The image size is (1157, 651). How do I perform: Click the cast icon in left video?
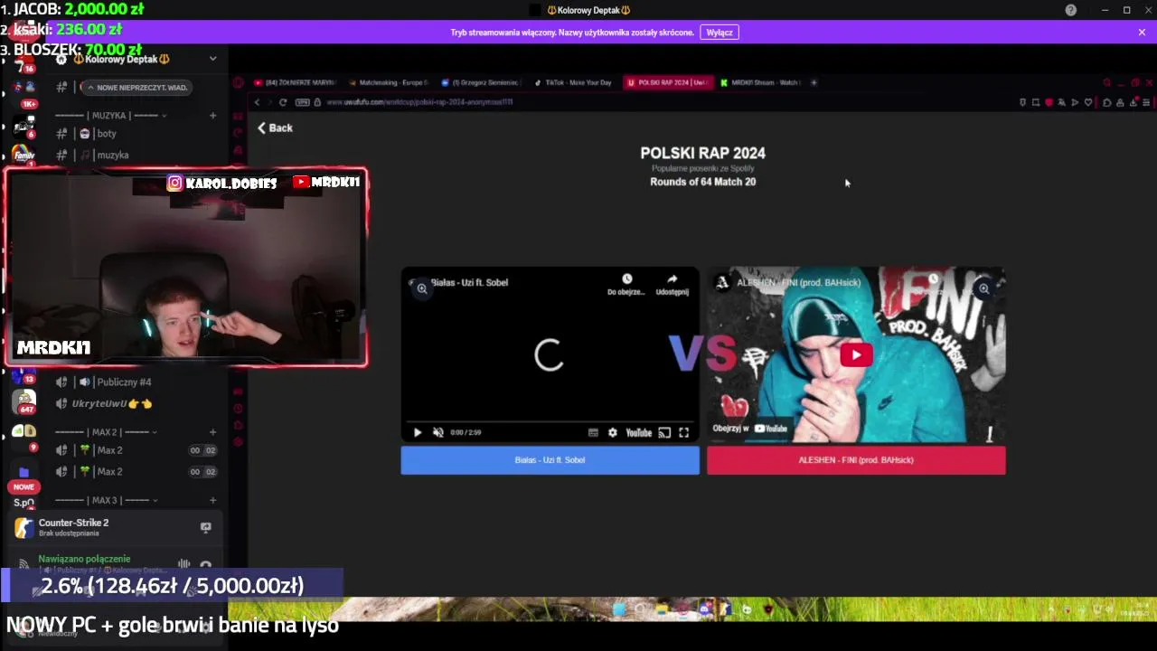664,432
